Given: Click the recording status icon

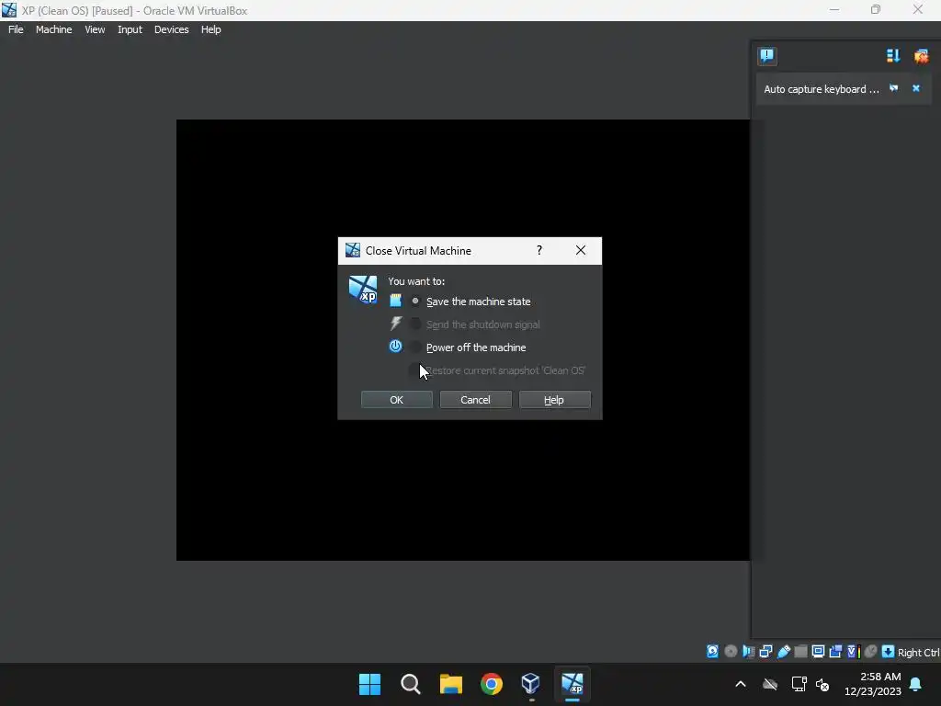Looking at the screenshot, I should click(835, 652).
